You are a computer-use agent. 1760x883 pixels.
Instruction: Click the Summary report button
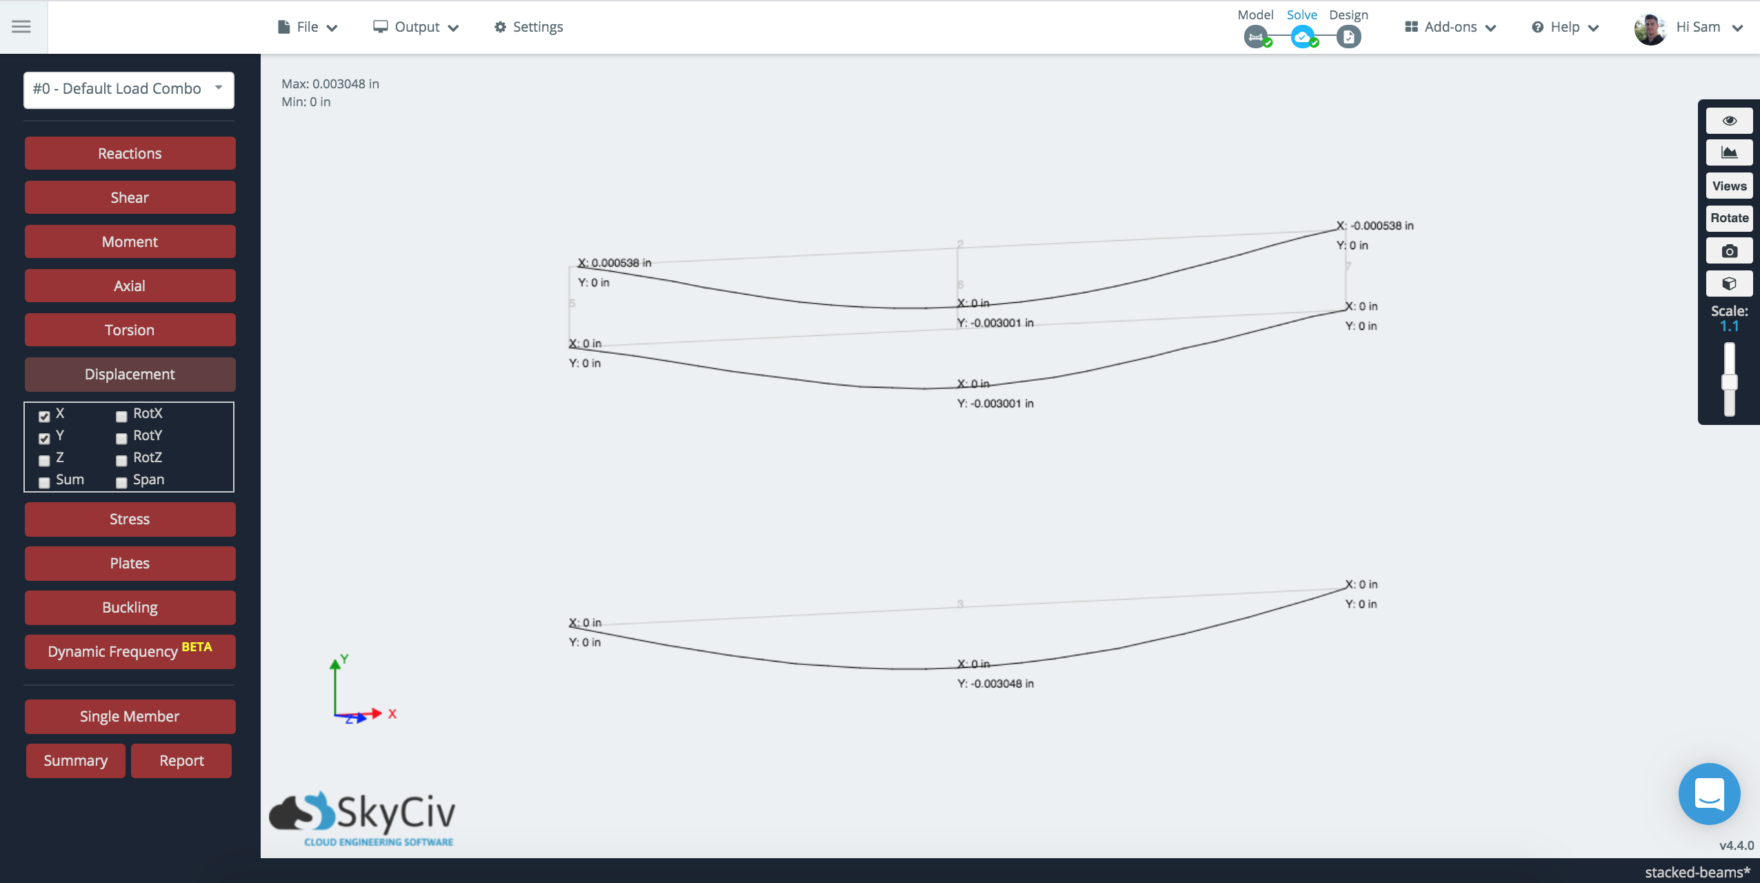75,760
